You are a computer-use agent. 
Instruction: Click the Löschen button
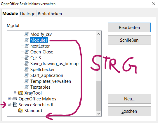[x=129, y=111]
